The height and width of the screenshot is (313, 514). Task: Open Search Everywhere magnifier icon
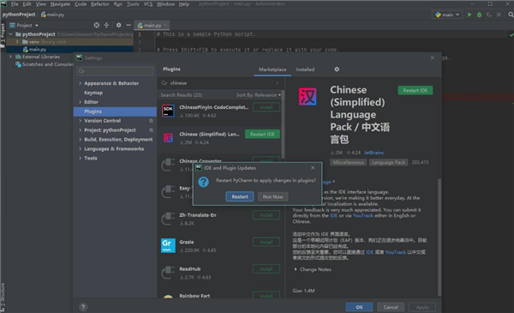pos(511,15)
